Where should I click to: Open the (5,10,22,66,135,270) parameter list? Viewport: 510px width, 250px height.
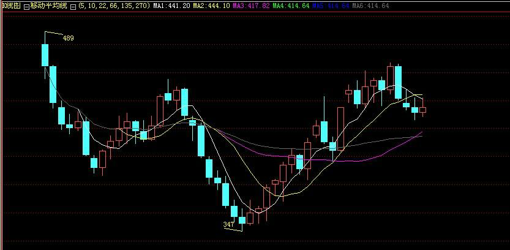tap(114, 6)
